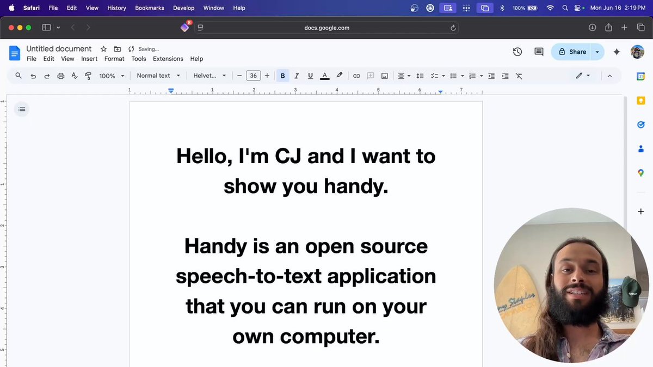Redo the last edit

pos(47,76)
